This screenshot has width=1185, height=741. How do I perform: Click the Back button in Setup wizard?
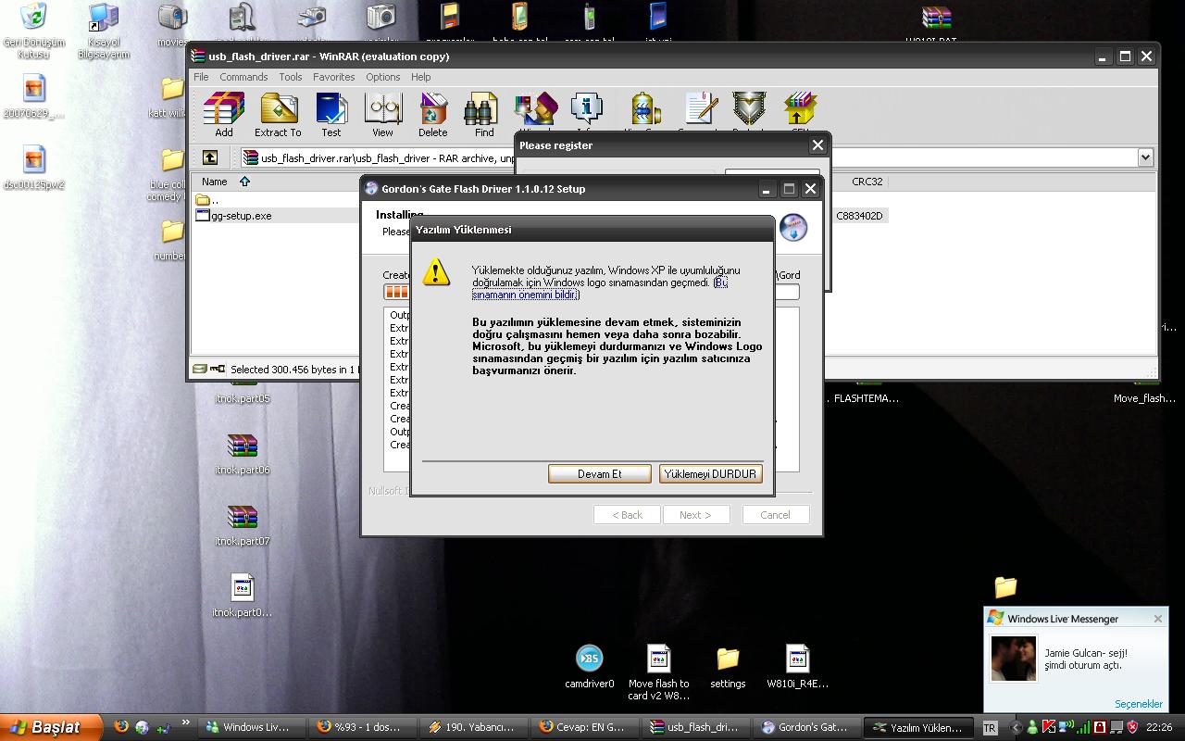point(627,515)
